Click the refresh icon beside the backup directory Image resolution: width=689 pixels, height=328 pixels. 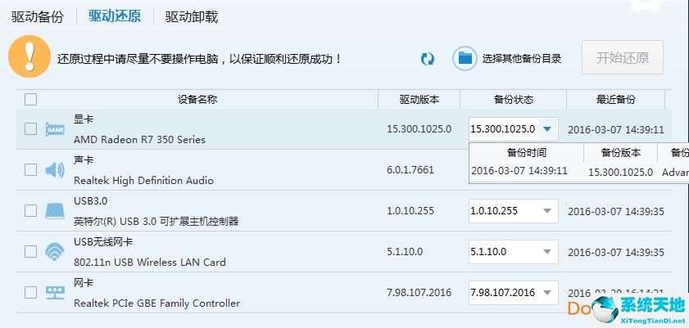pyautogui.click(x=427, y=59)
